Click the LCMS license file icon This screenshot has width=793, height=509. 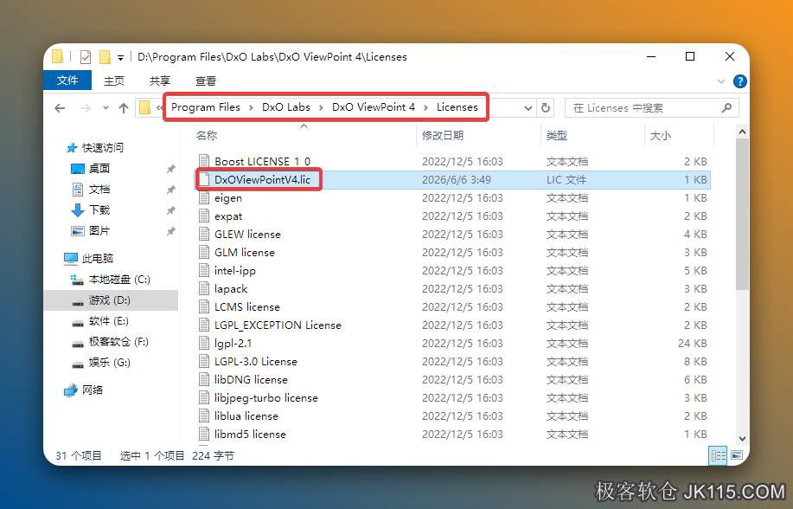pos(204,307)
